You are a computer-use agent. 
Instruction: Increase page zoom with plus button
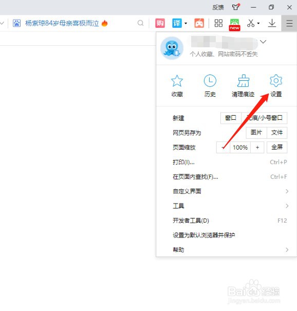tap(257, 148)
